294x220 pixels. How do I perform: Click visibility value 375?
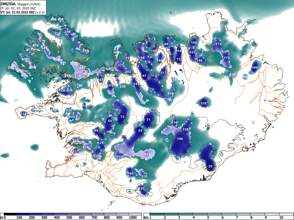click(x=122, y=87)
